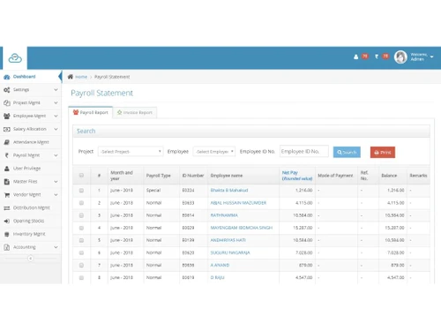The width and height of the screenshot is (441, 331).
Task: Open User Privilege in sidebar
Action: (x=31, y=169)
